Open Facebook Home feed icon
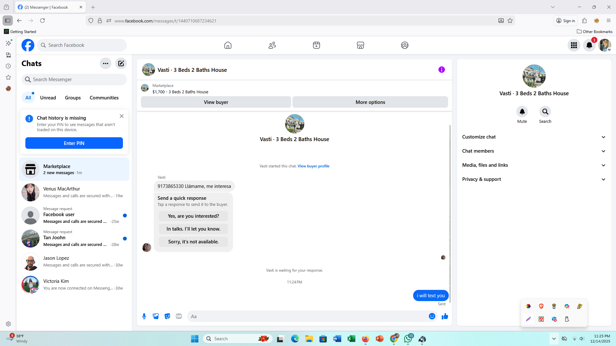The width and height of the screenshot is (616, 346). 228,45
